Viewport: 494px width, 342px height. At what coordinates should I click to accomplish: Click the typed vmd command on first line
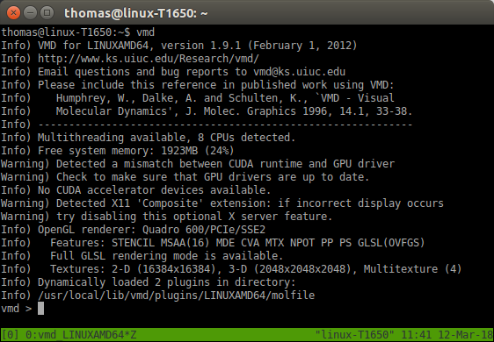click(x=145, y=32)
